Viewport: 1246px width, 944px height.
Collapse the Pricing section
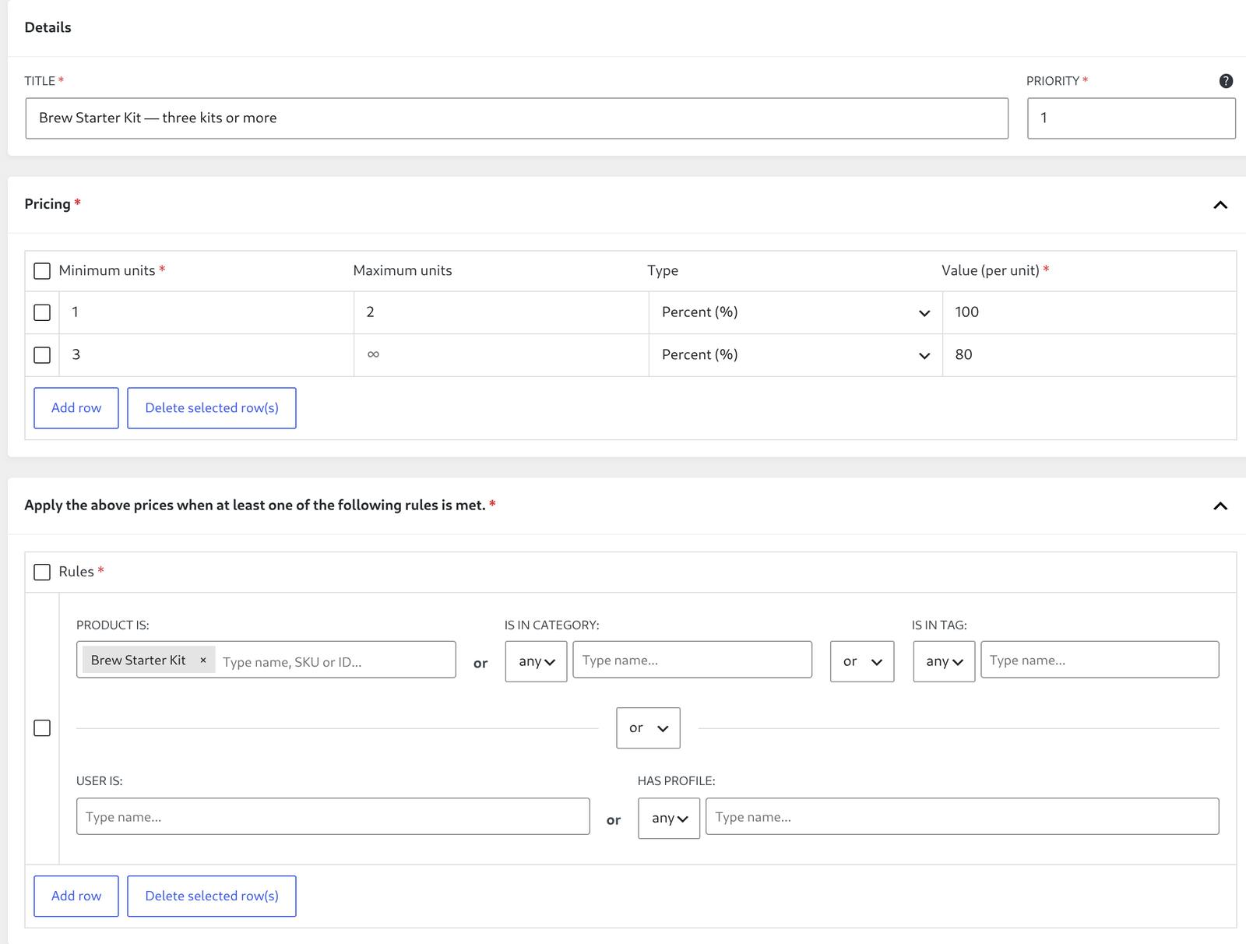(1220, 205)
